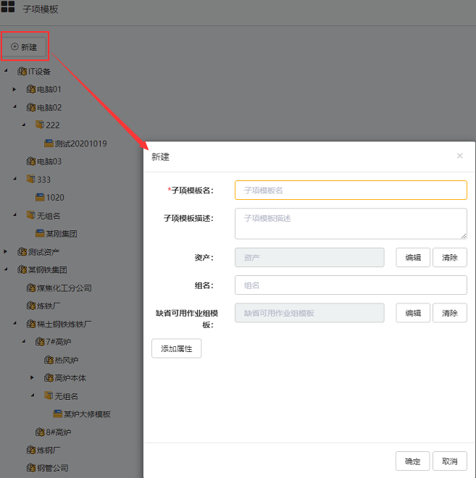The width and height of the screenshot is (476, 478).
Task: Click the folder icon next to 222
Action: click(40, 125)
